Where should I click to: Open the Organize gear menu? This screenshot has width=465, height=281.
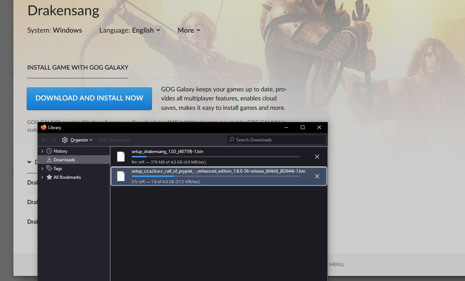77,140
